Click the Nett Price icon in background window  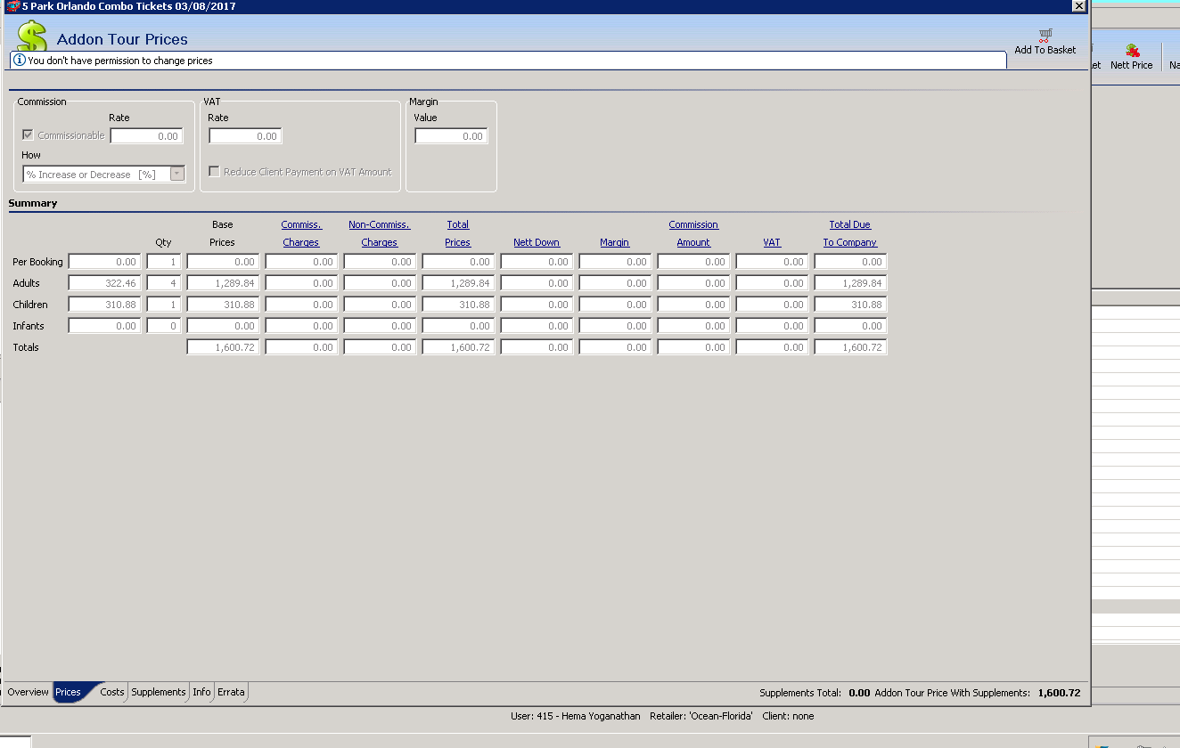point(1132,51)
